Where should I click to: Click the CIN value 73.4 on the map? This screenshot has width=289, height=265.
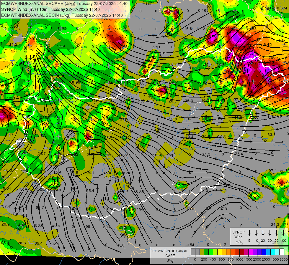[x=239, y=154]
